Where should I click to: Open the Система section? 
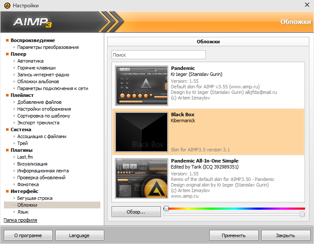(21, 130)
